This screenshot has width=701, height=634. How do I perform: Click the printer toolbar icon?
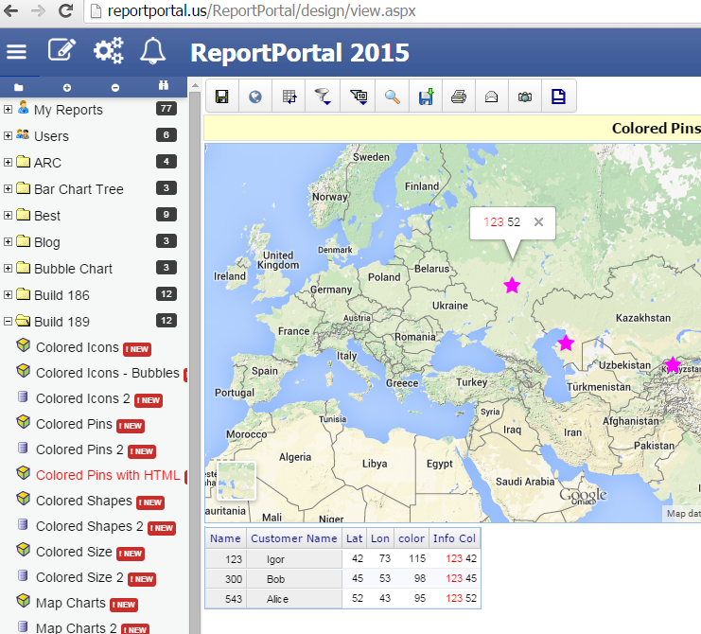[459, 97]
